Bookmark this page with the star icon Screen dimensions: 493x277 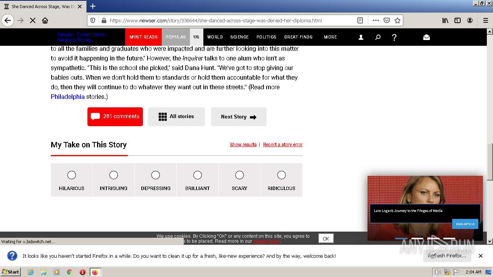click(x=397, y=20)
